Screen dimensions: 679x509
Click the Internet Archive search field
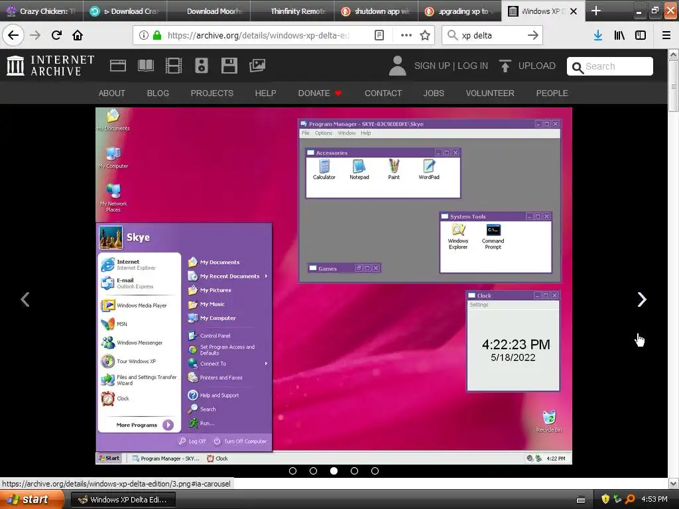(610, 66)
